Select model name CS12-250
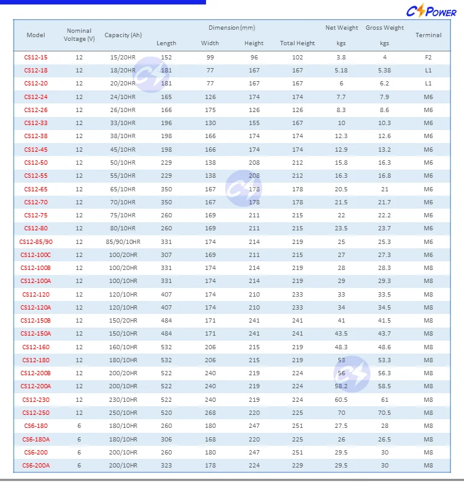The height and width of the screenshot is (483, 464). tap(36, 413)
